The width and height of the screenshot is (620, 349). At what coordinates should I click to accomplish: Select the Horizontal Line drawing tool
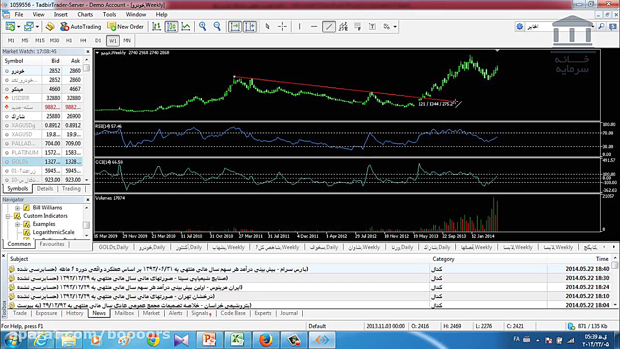point(314,27)
